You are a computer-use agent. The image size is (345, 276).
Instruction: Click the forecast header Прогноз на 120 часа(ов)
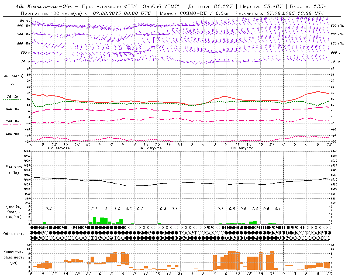(x=52, y=13)
